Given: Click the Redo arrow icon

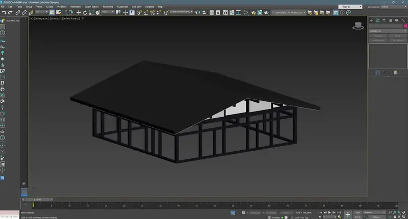Looking at the screenshot, I should [10, 12].
